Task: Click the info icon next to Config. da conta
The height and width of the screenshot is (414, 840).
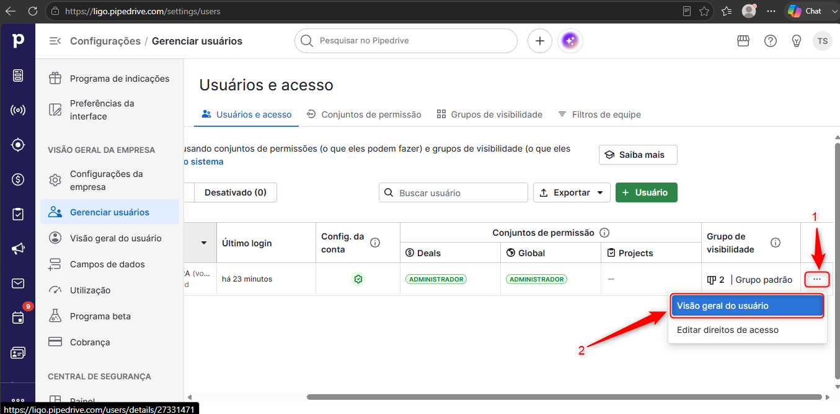Action: (x=375, y=243)
